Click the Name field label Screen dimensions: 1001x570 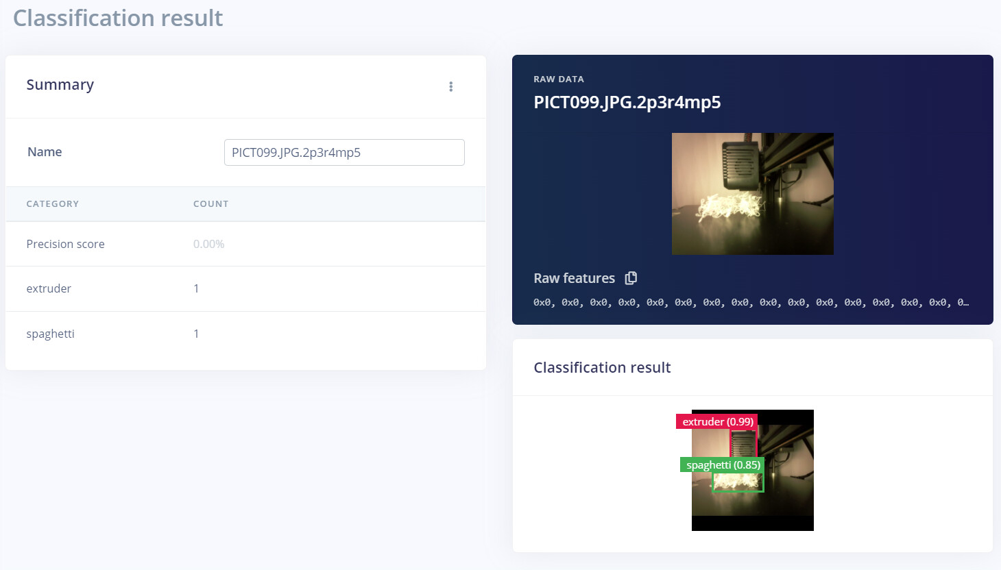45,152
